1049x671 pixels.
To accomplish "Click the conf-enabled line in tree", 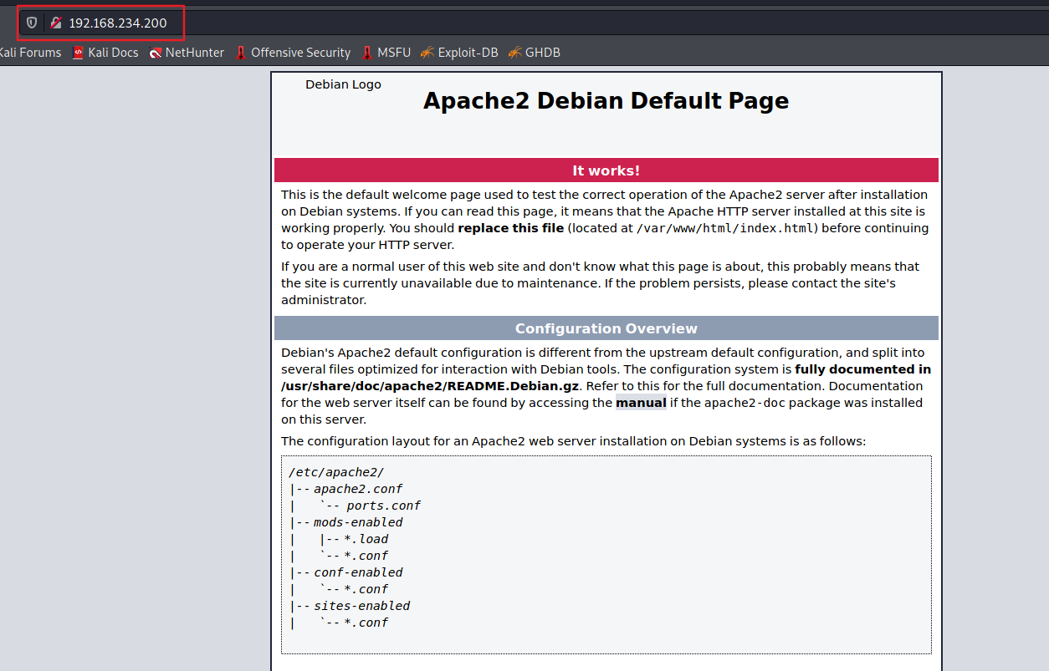I will point(358,572).
